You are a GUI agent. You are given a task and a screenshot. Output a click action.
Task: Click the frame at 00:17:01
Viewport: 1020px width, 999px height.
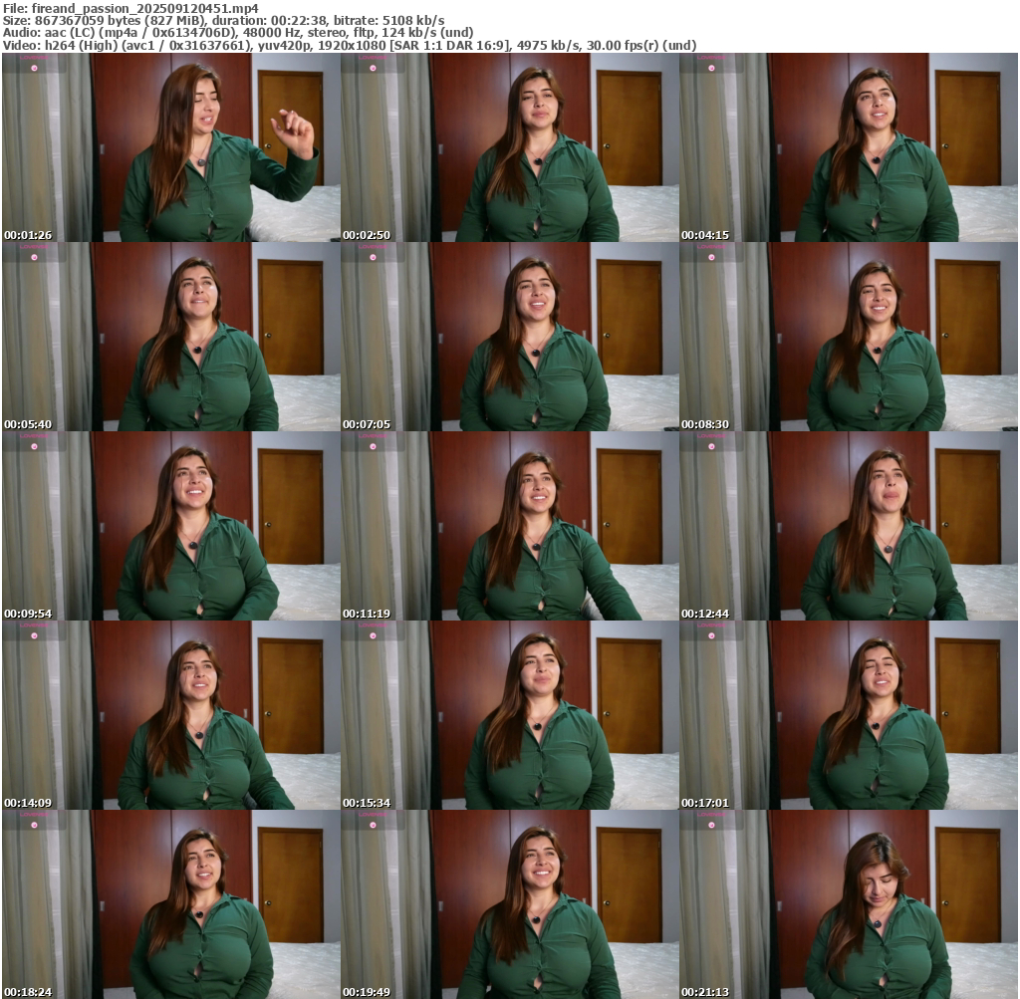(849, 715)
